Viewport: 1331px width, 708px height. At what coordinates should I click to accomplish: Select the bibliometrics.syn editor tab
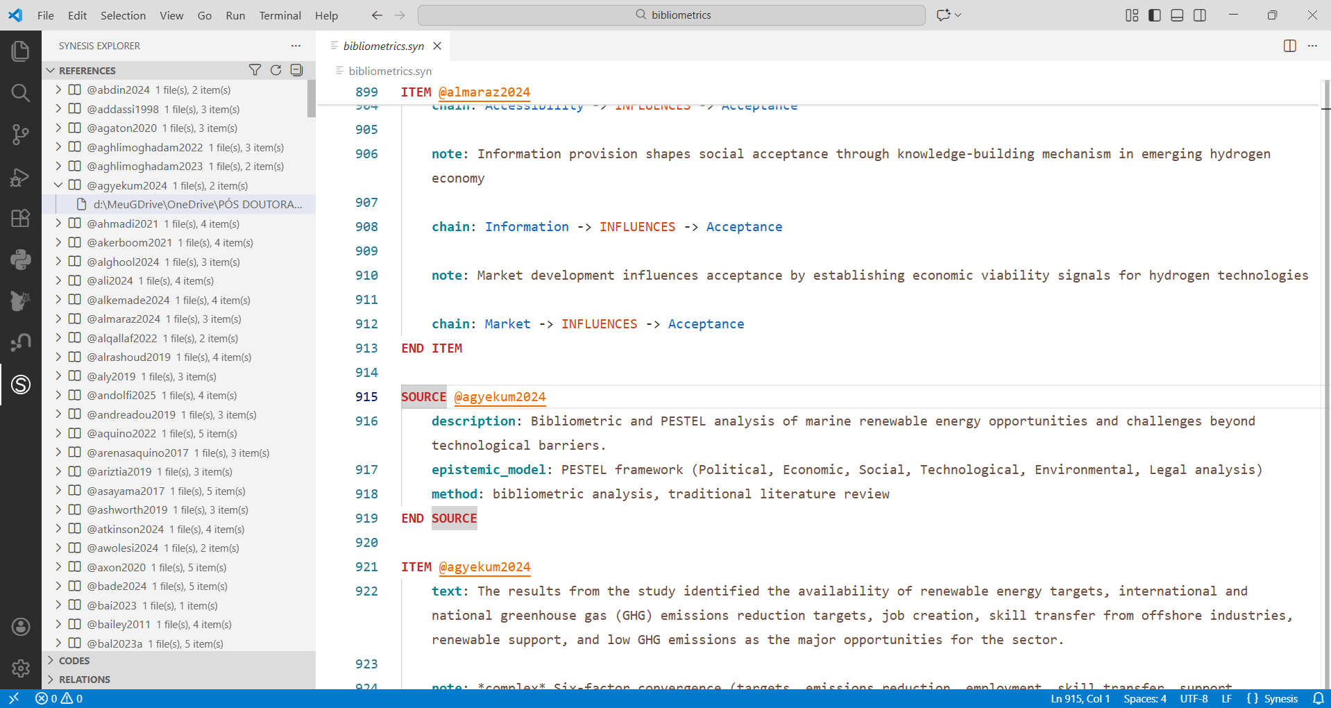(x=383, y=46)
